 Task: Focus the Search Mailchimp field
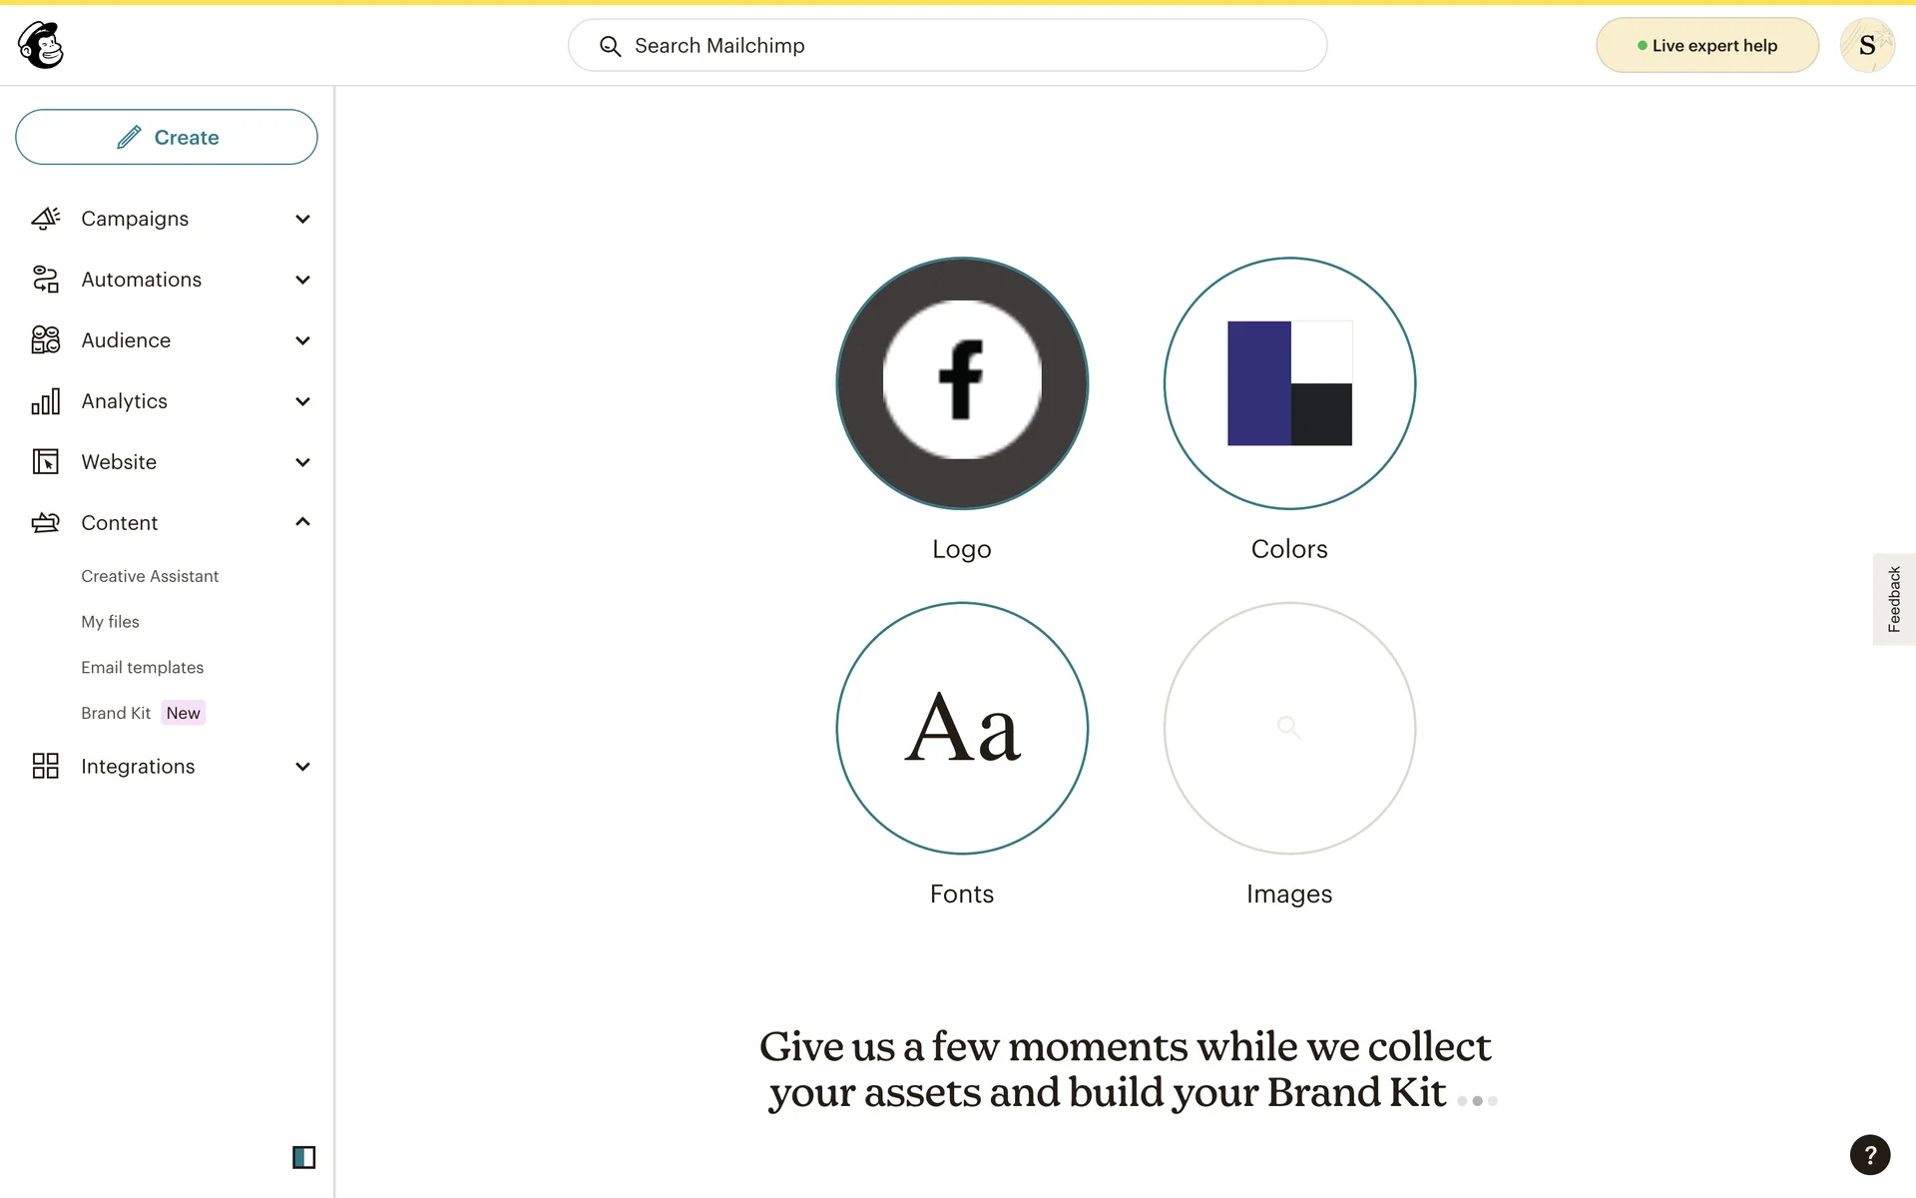pos(948,45)
